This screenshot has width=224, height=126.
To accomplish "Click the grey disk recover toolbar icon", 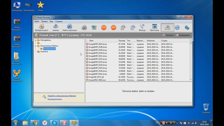I will [84, 28].
